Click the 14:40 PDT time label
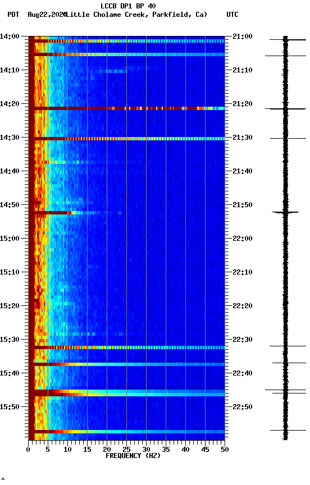 (x=10, y=171)
